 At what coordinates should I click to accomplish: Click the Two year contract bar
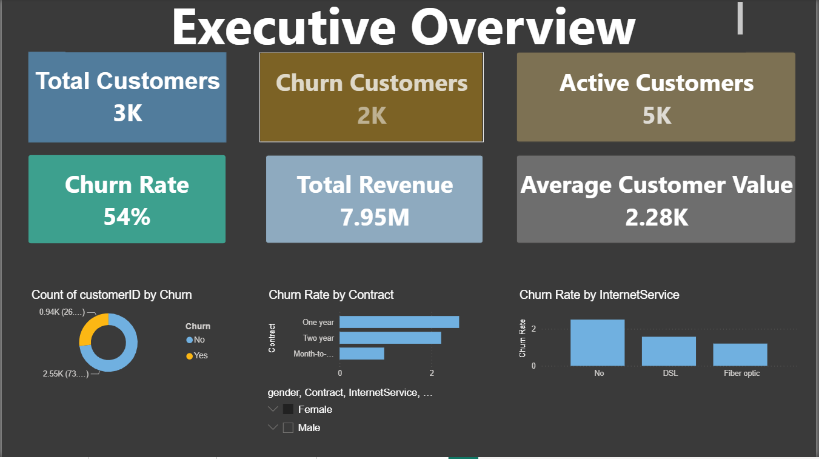(390, 338)
